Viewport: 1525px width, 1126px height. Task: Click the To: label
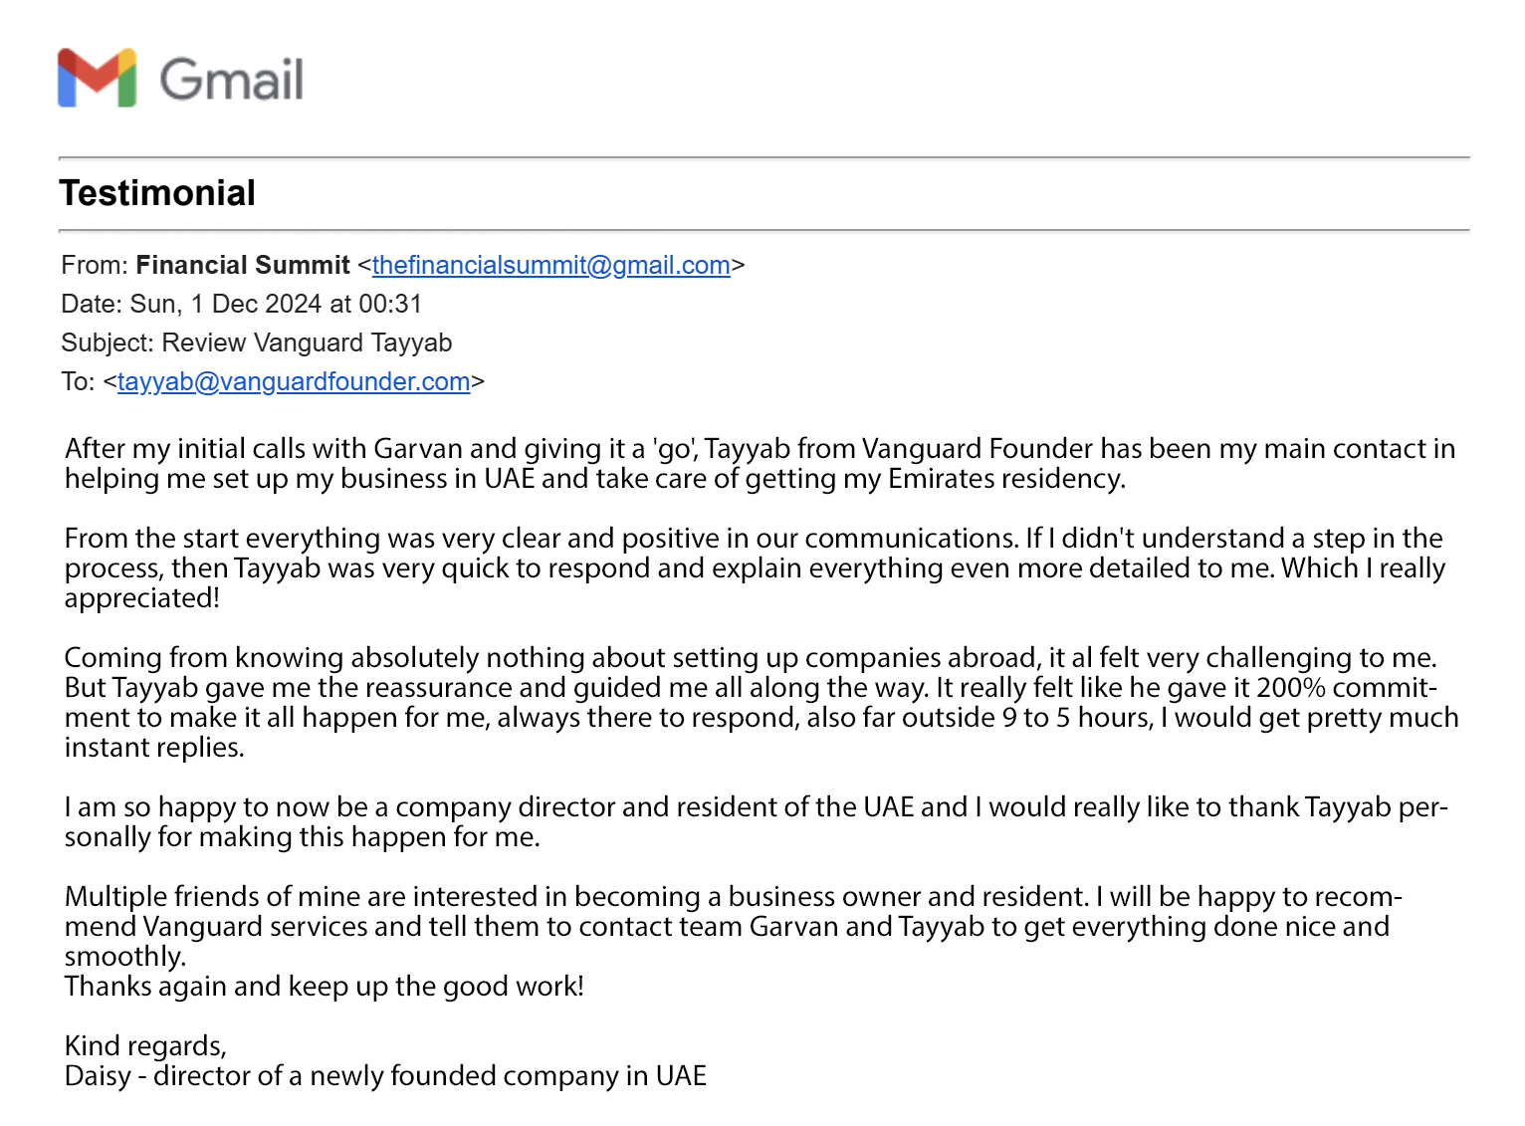[78, 381]
